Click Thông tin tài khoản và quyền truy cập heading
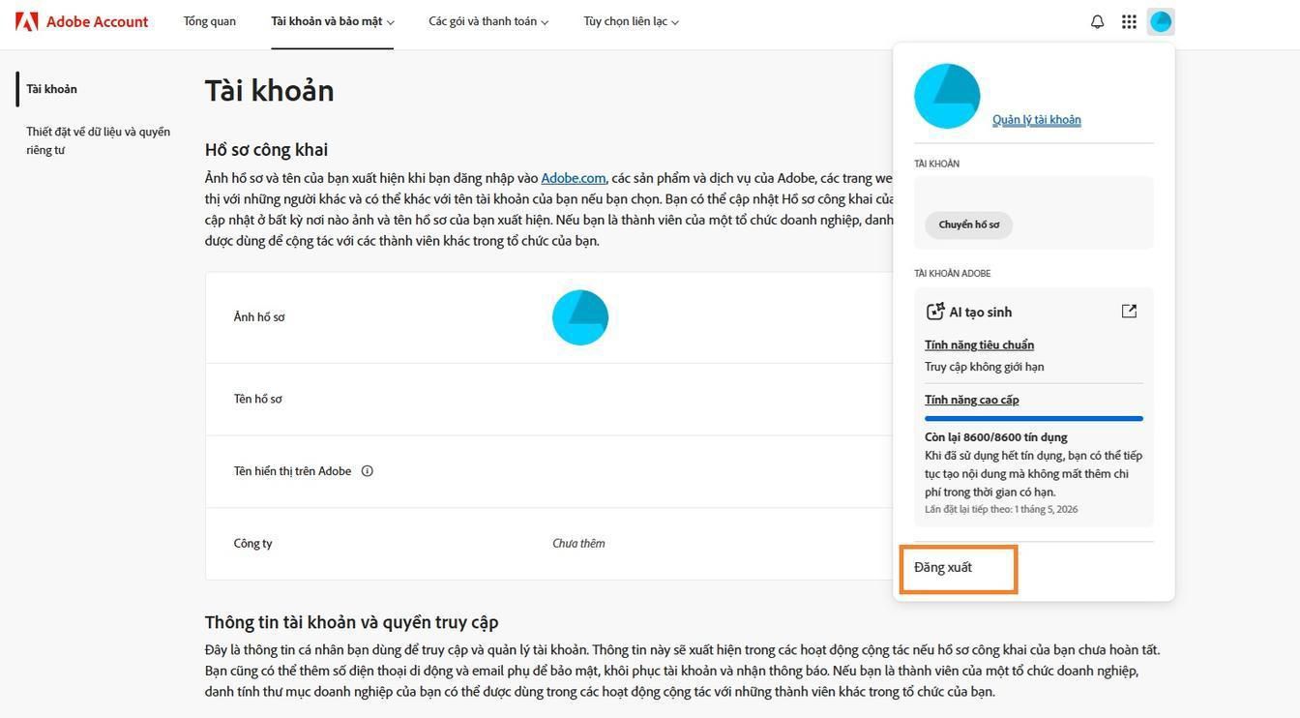Image resolution: width=1300 pixels, height=718 pixels. pos(352,622)
